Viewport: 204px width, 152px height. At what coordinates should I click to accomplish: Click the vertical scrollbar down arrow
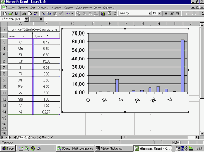tap(202, 133)
